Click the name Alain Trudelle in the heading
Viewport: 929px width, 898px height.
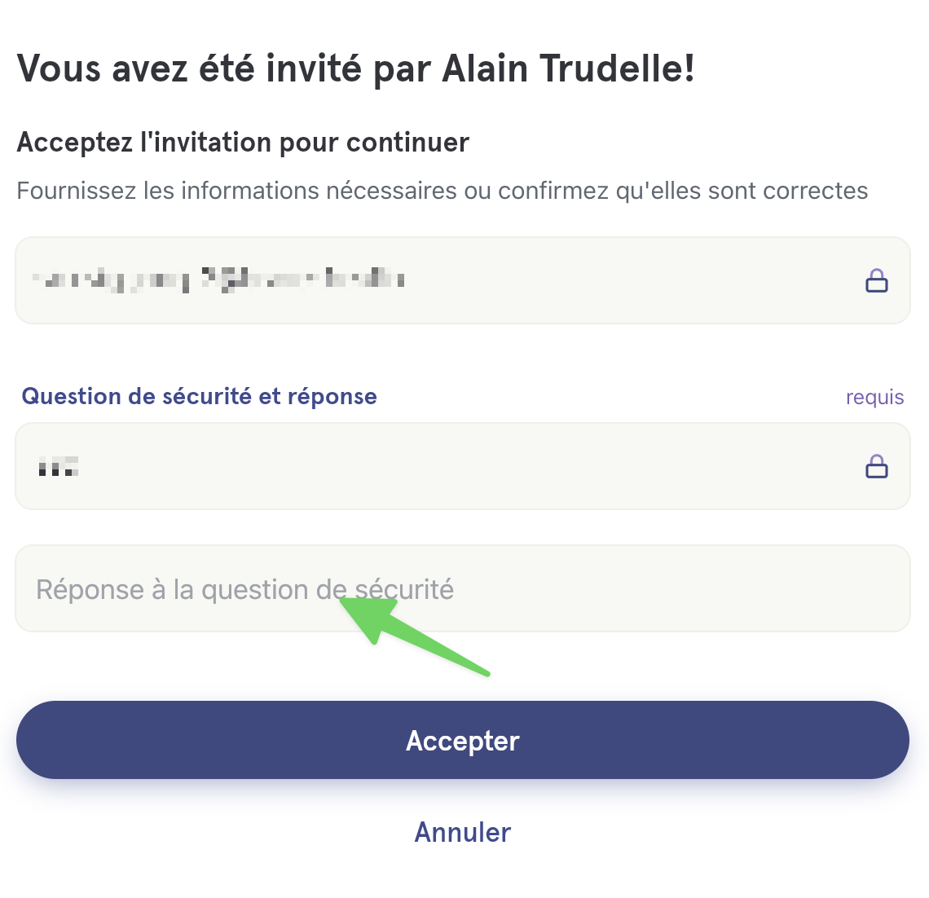(x=568, y=68)
